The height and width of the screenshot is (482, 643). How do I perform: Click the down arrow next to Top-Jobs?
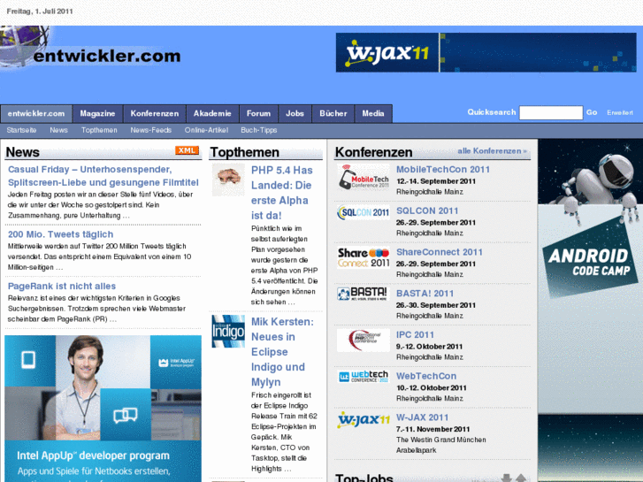coord(507,478)
